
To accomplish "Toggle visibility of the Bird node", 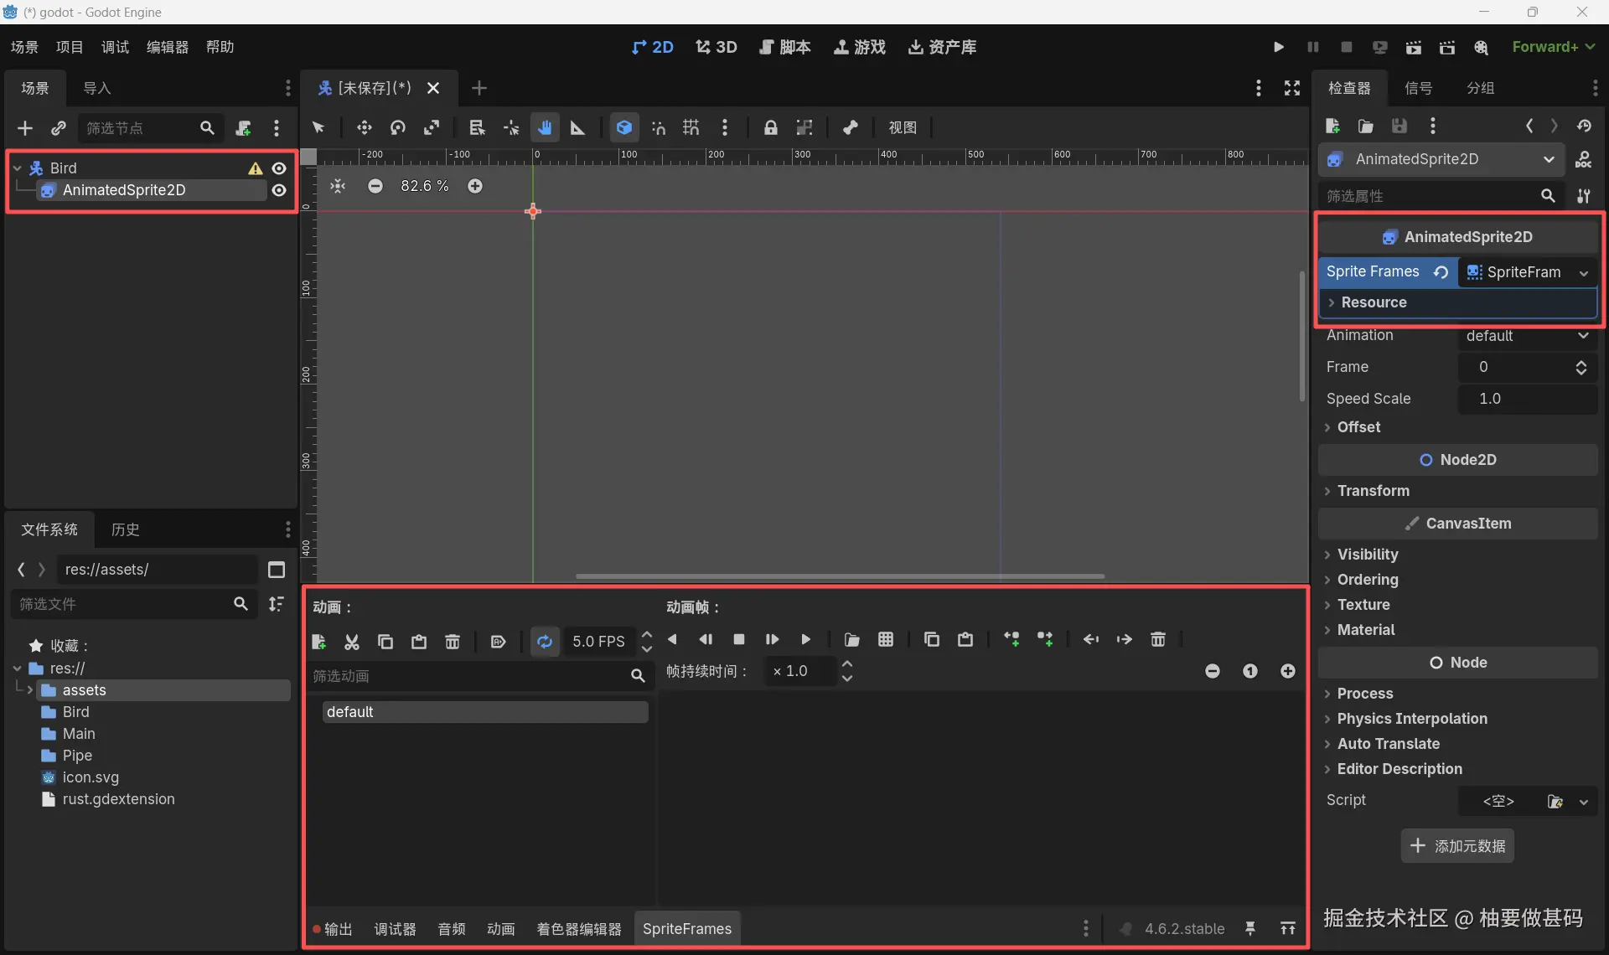I will coord(279,168).
